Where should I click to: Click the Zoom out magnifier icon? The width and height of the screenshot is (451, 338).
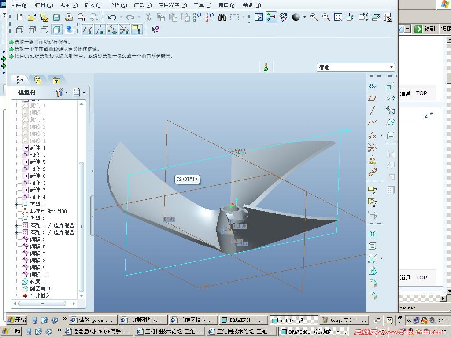click(326, 17)
